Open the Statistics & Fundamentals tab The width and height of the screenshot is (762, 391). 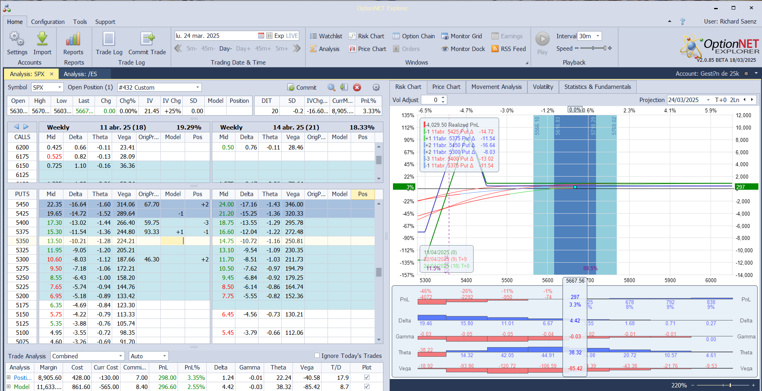(598, 87)
